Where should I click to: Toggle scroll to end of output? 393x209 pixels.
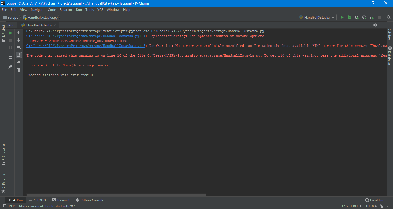[19, 55]
